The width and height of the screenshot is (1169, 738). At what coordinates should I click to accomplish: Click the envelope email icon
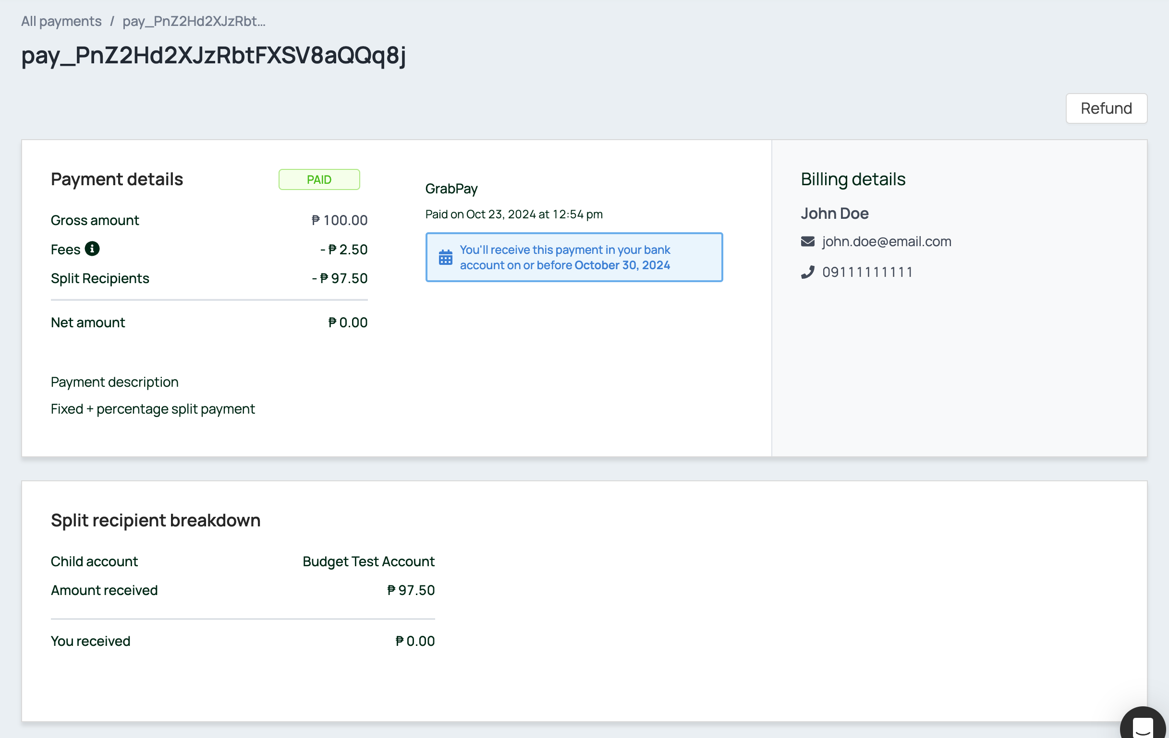[x=807, y=241]
